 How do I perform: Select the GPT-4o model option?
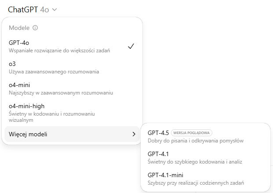(x=72, y=46)
